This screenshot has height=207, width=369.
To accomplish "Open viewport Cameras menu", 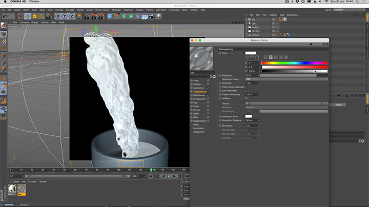I will click(24, 23).
